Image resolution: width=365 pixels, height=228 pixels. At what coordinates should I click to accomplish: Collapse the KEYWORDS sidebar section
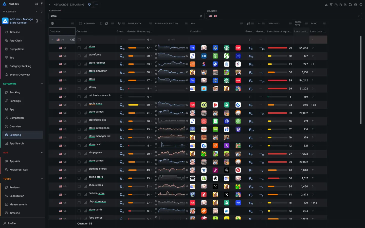pyautogui.click(x=42, y=84)
